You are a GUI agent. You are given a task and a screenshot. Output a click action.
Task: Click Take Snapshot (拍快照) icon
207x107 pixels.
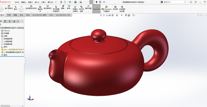115,7
